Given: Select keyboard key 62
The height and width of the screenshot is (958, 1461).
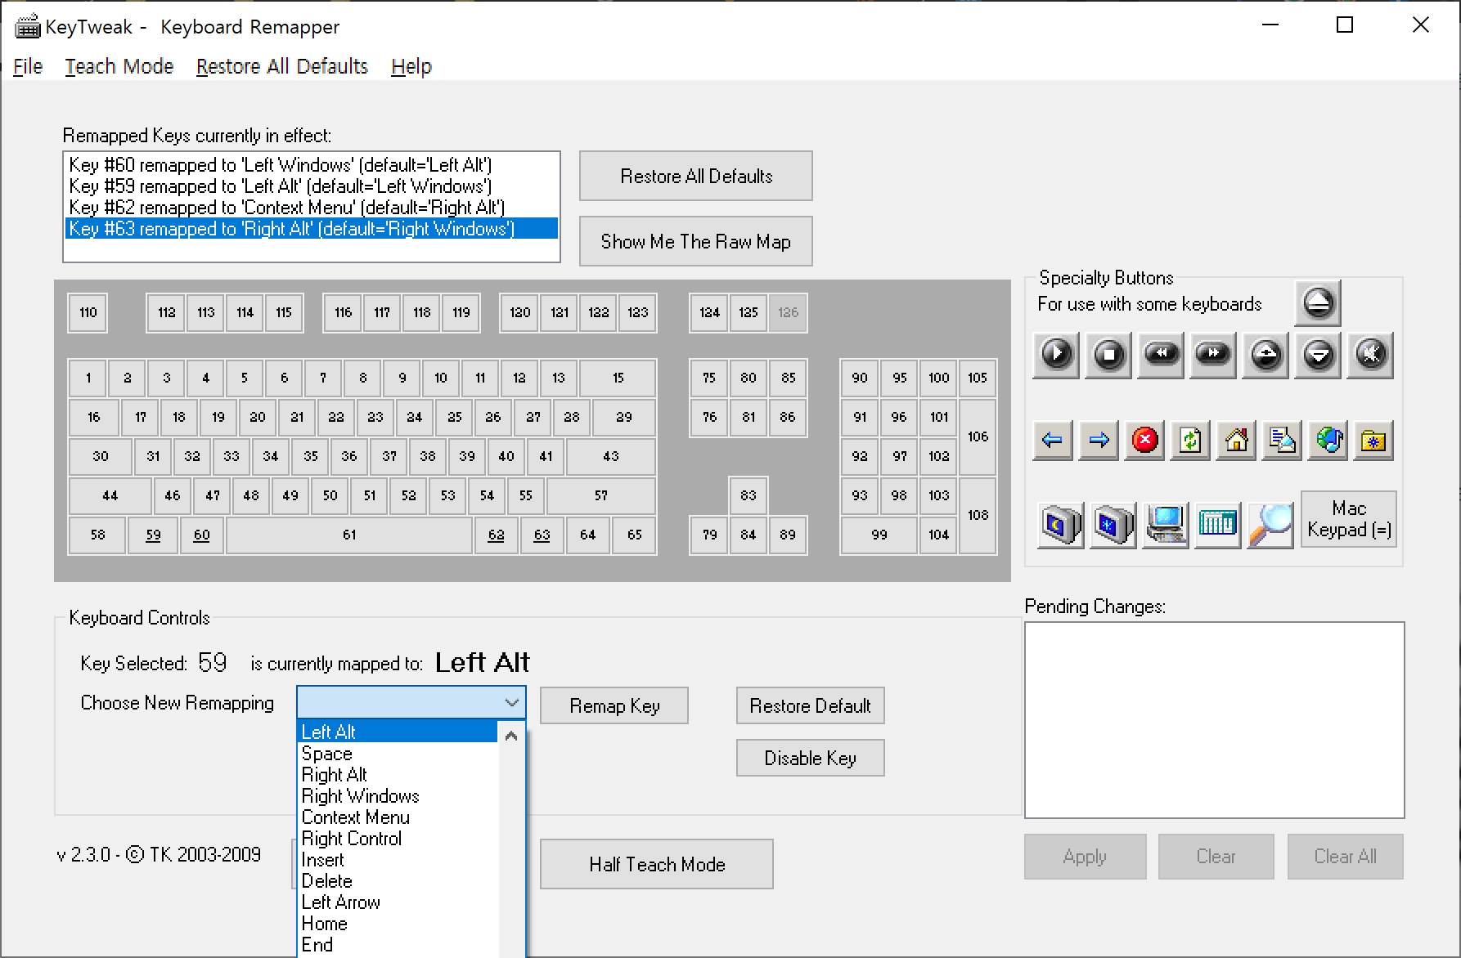Looking at the screenshot, I should pyautogui.click(x=496, y=535).
